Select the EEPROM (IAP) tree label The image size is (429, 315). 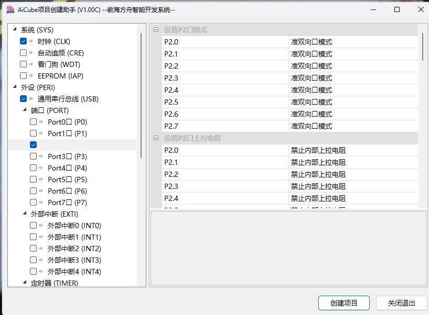click(60, 76)
